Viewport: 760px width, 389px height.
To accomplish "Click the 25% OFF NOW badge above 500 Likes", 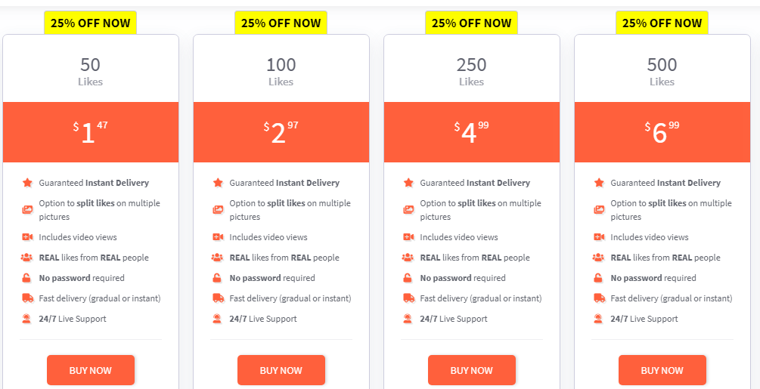I will coord(662,23).
